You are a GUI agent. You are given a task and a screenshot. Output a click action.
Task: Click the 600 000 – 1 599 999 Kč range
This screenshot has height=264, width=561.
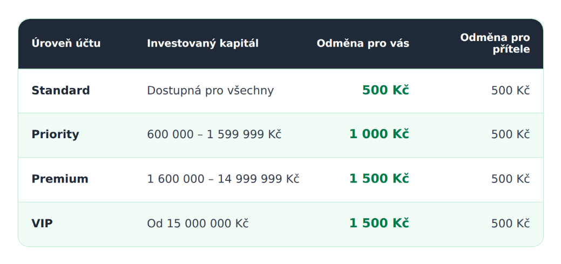point(214,134)
